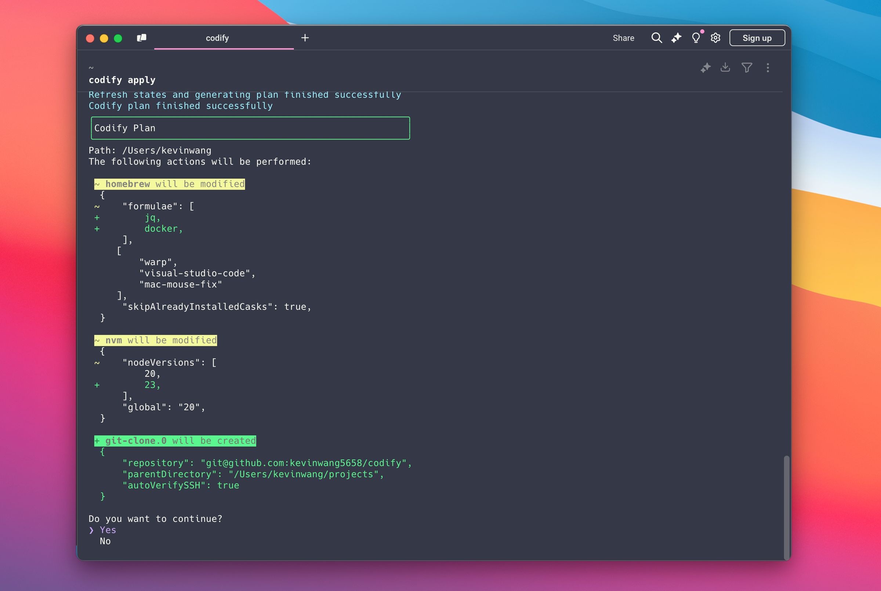Click the git-clone.0 will be created highlight
Screen dimensions: 881x591
pyautogui.click(x=175, y=440)
